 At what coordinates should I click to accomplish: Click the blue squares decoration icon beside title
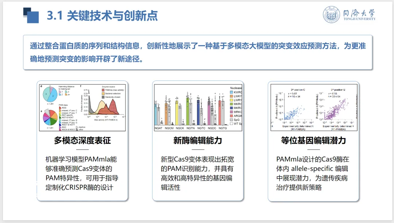click(x=31, y=15)
